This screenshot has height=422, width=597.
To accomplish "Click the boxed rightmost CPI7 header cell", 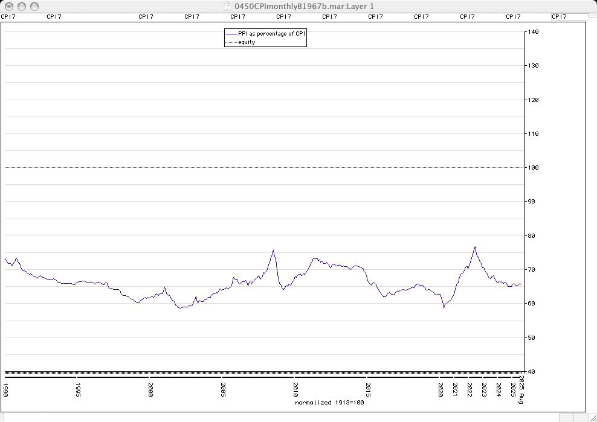I will point(568,17).
